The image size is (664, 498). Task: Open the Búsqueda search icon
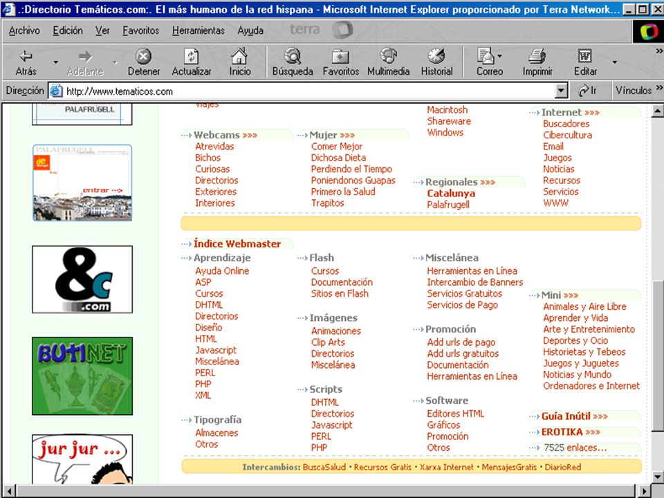click(x=293, y=56)
